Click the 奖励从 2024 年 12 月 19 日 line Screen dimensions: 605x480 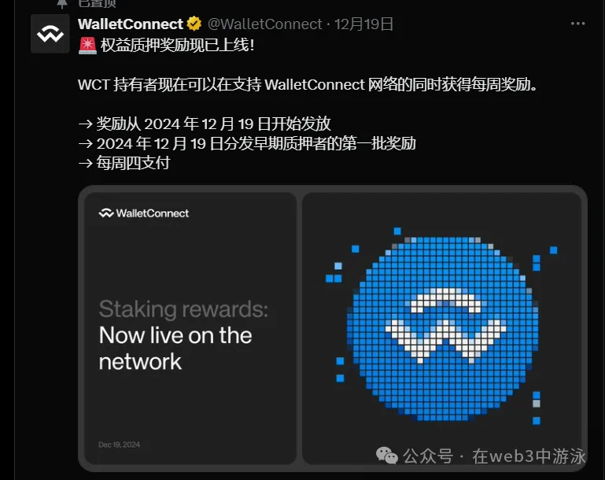coord(205,124)
